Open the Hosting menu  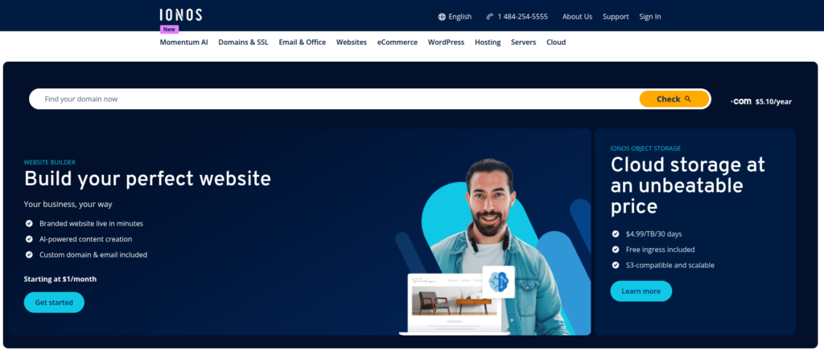point(488,43)
